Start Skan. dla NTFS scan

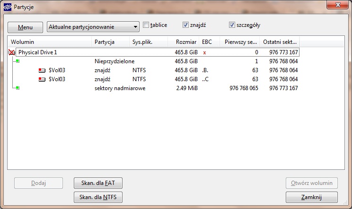[x=98, y=197]
